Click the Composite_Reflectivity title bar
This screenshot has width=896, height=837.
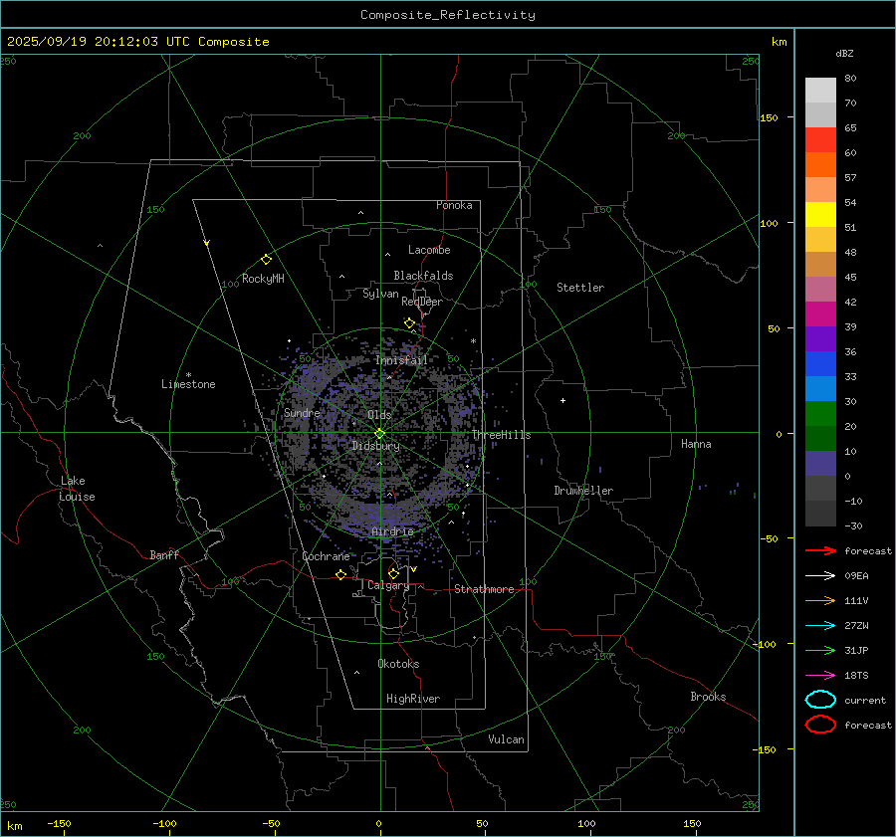447,14
